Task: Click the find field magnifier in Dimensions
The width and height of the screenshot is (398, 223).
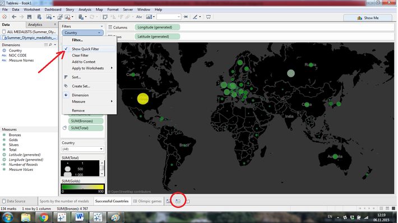Action: tap(50, 45)
